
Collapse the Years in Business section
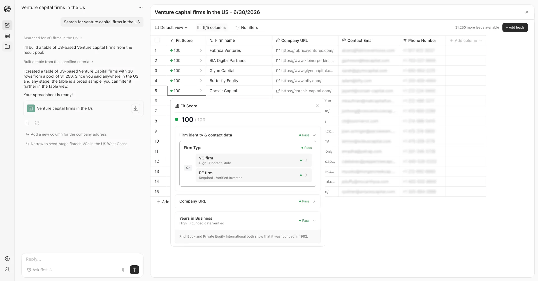(x=314, y=221)
